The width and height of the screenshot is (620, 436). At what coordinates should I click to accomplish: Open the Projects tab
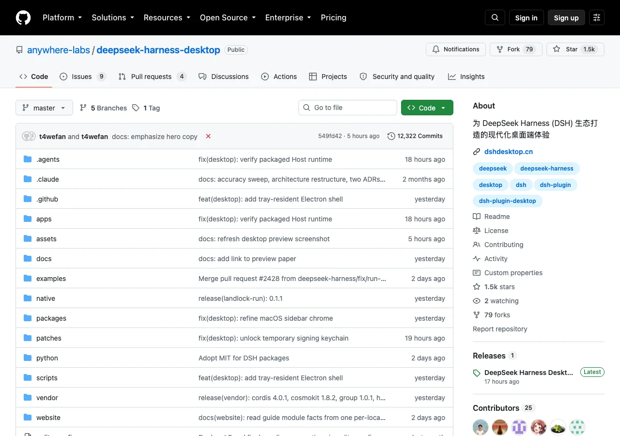(328, 77)
